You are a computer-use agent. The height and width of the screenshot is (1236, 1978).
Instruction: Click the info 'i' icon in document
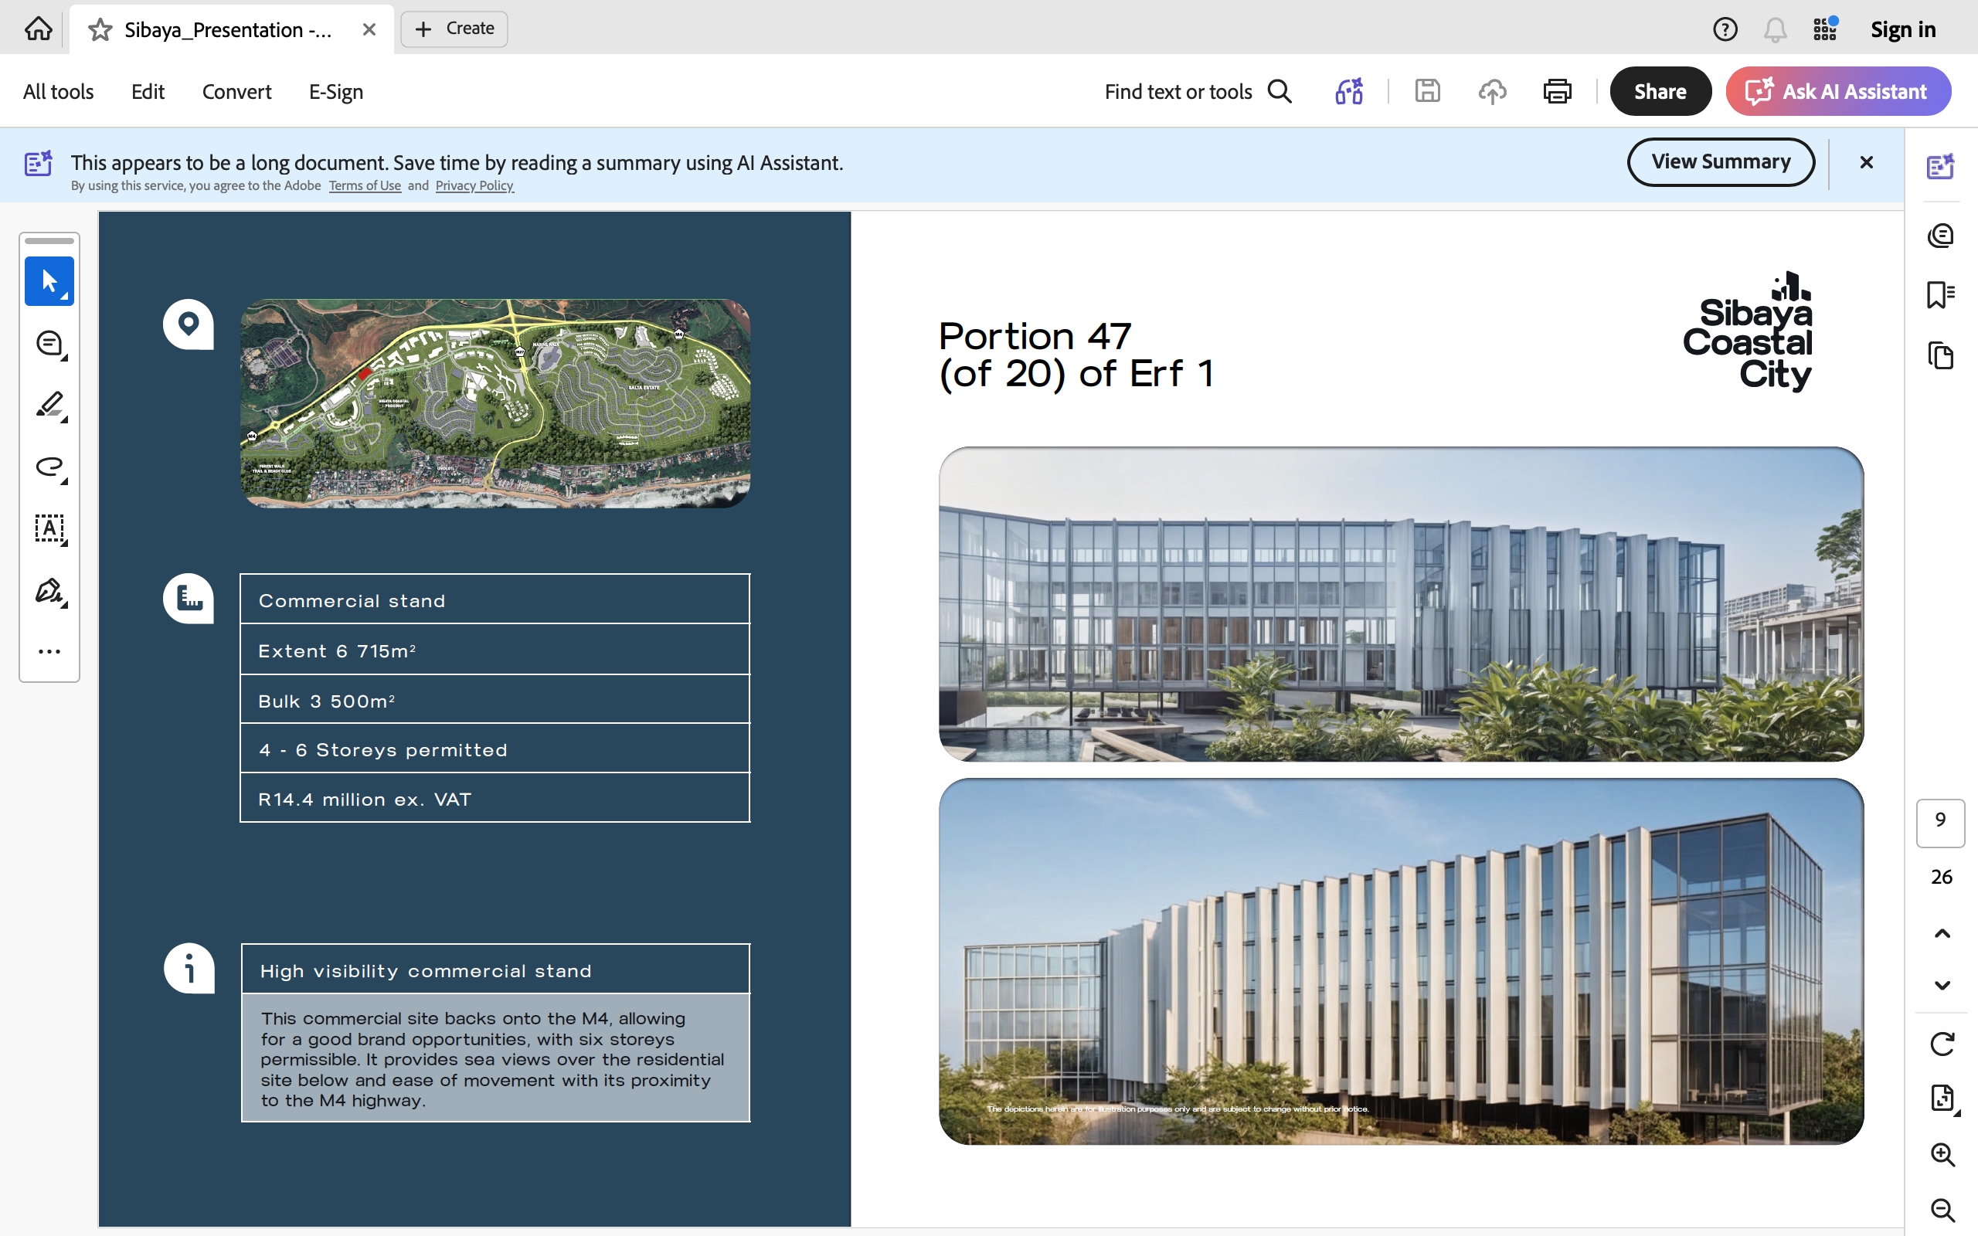coord(189,969)
